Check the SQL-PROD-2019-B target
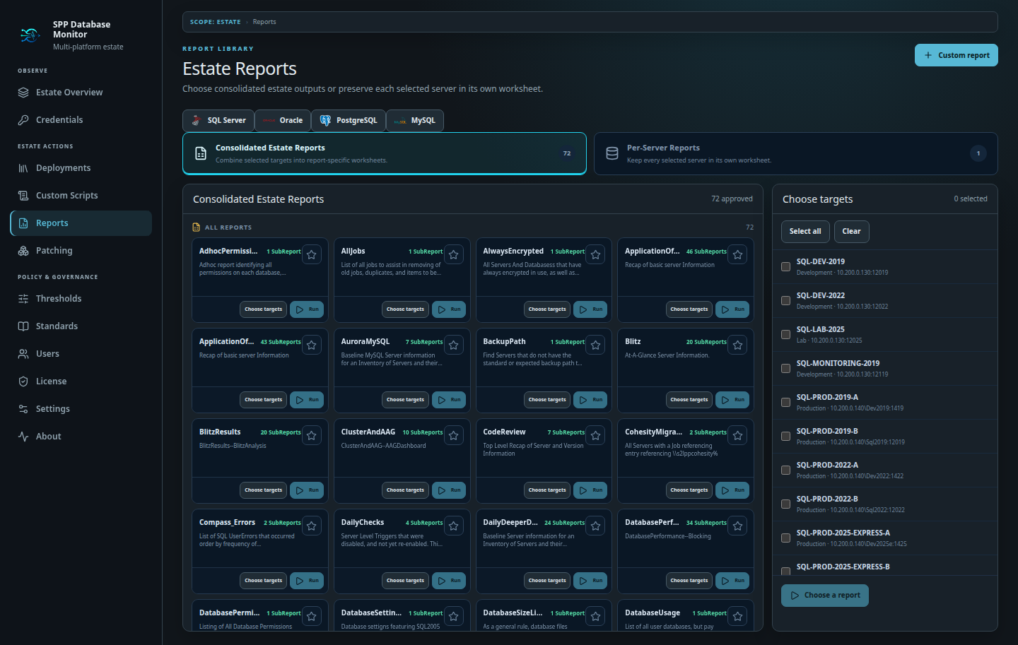The height and width of the screenshot is (645, 1018). (785, 437)
